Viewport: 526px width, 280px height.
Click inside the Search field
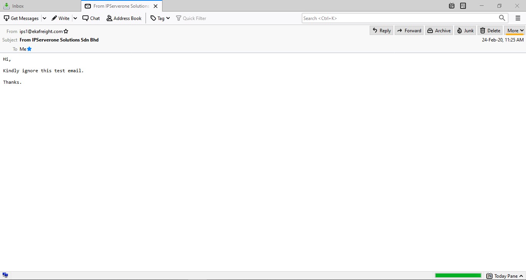click(400, 18)
